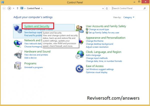Minimize the Control Panel window
The width and height of the screenshot is (150, 106).
pos(134,2)
